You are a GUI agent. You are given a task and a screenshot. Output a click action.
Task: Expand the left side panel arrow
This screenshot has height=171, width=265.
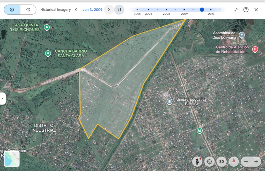[3, 99]
